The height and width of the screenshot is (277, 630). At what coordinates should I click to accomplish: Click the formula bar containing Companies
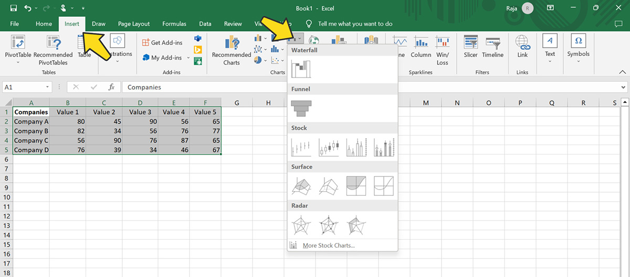(367, 87)
